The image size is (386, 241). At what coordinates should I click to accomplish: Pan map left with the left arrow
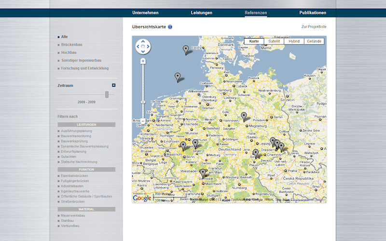138,46
